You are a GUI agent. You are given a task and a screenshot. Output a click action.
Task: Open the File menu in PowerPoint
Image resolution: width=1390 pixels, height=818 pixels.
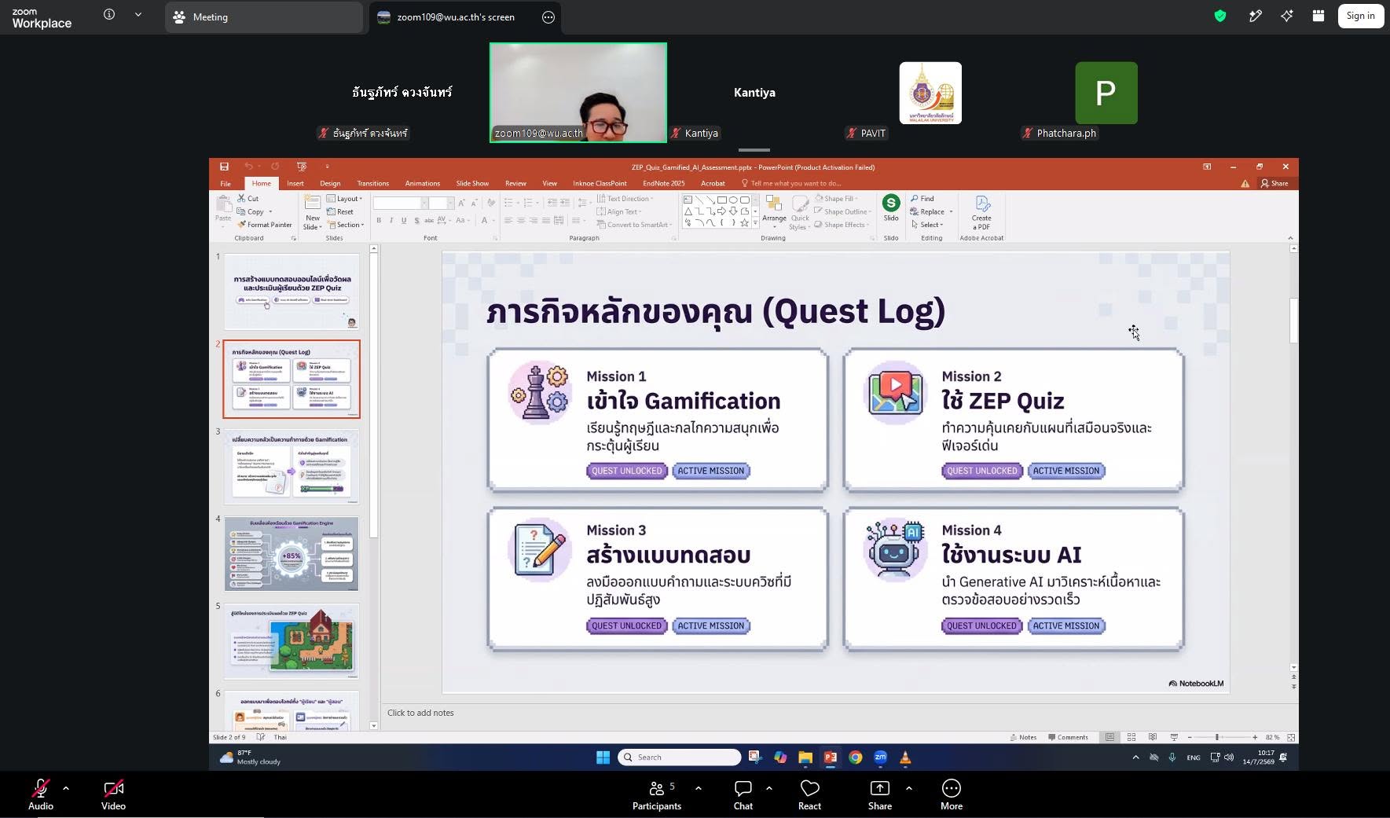click(x=226, y=183)
